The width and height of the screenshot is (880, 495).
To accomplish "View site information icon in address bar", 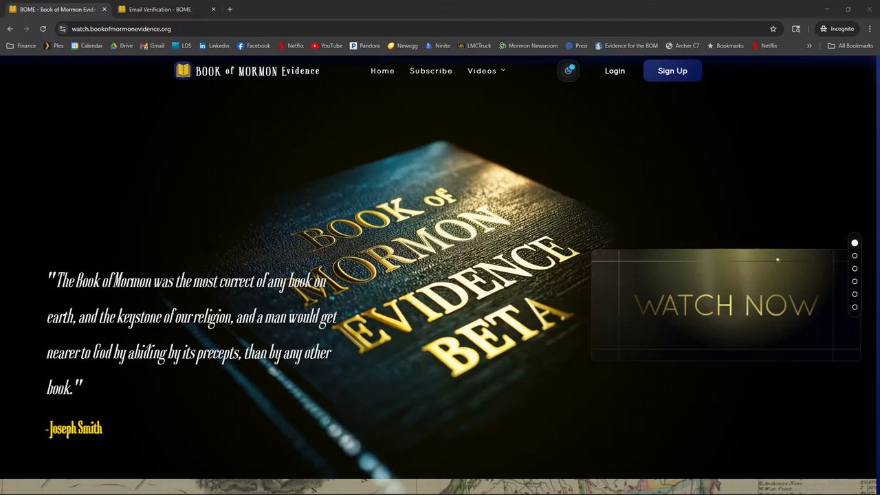I will (x=63, y=29).
